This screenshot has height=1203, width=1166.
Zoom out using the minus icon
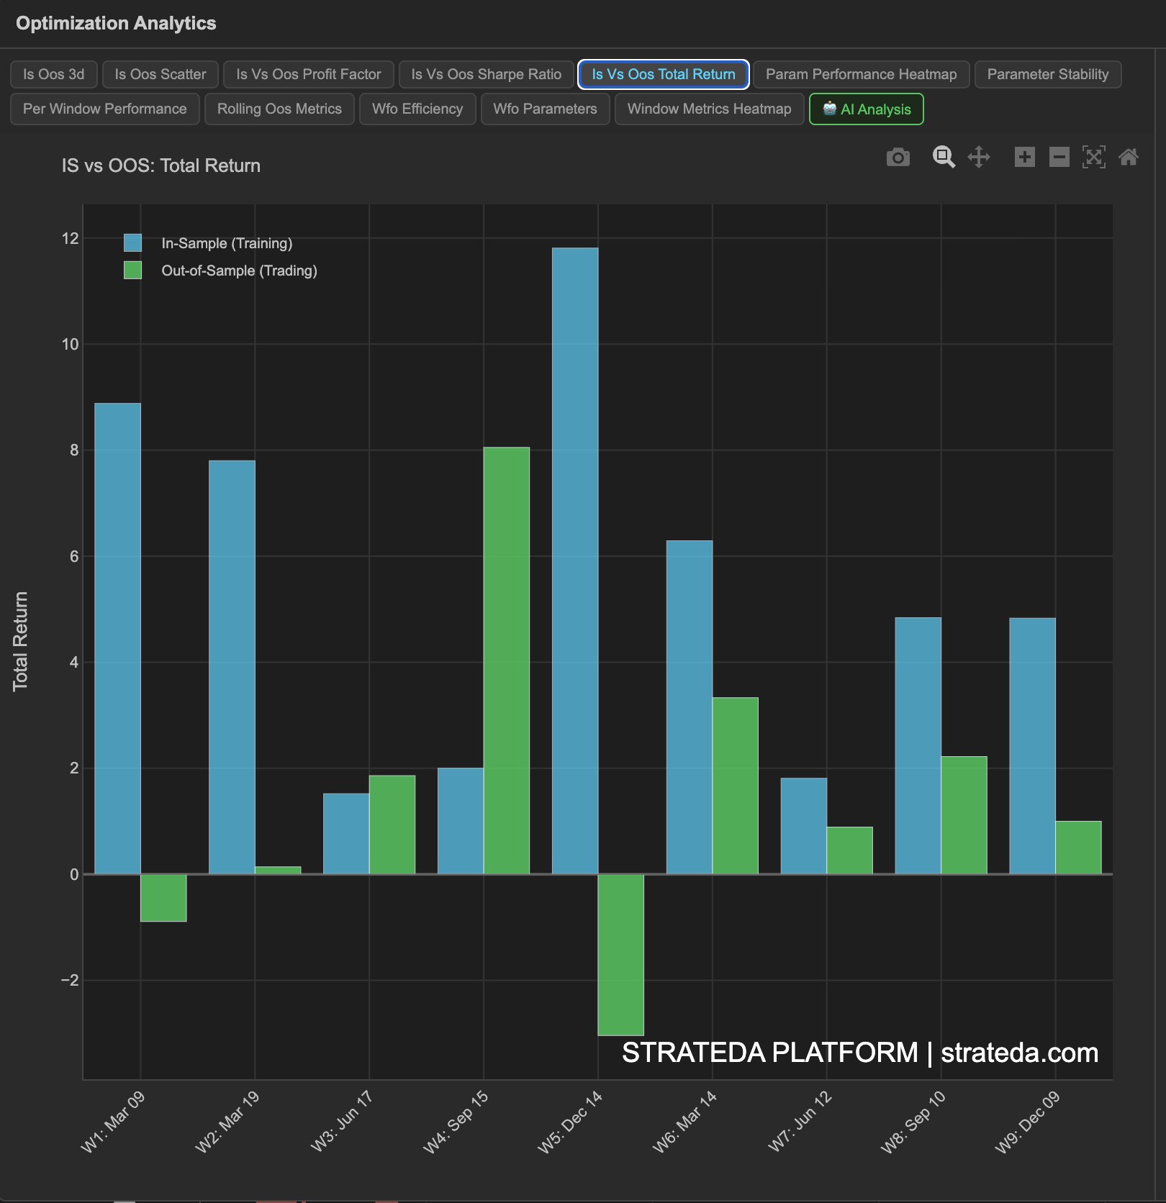1059,157
